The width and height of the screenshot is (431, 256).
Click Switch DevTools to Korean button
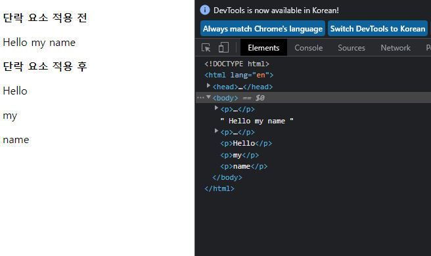coord(377,29)
